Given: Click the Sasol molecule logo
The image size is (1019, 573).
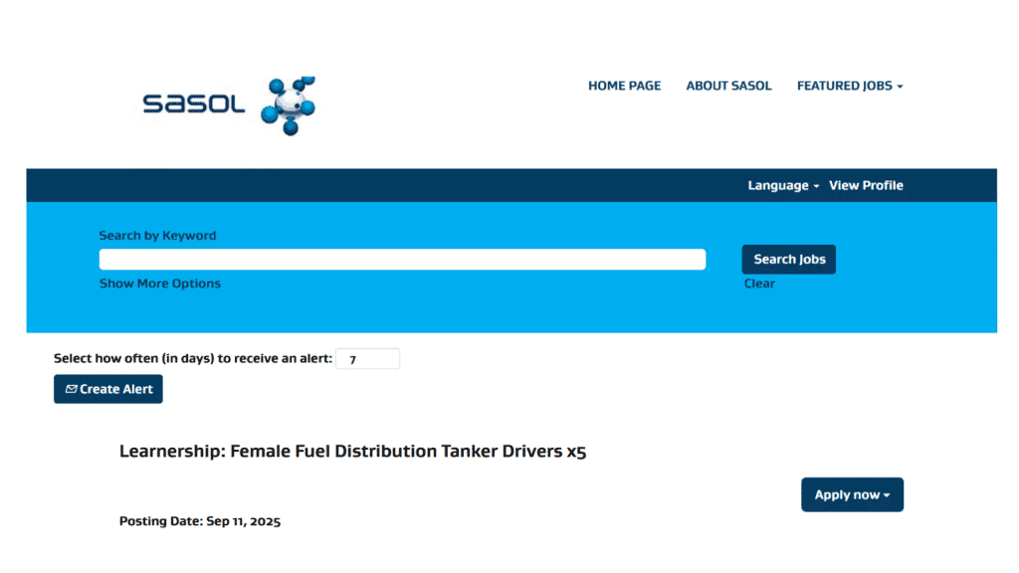Looking at the screenshot, I should pyautogui.click(x=287, y=103).
